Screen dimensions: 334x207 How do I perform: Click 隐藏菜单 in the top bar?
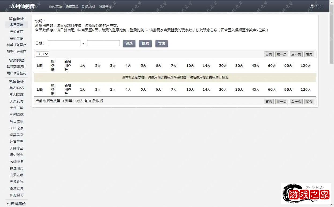72,7
